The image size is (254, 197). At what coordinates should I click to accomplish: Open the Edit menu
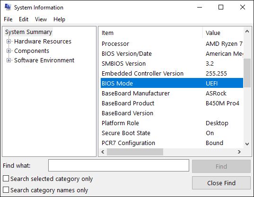(24, 19)
